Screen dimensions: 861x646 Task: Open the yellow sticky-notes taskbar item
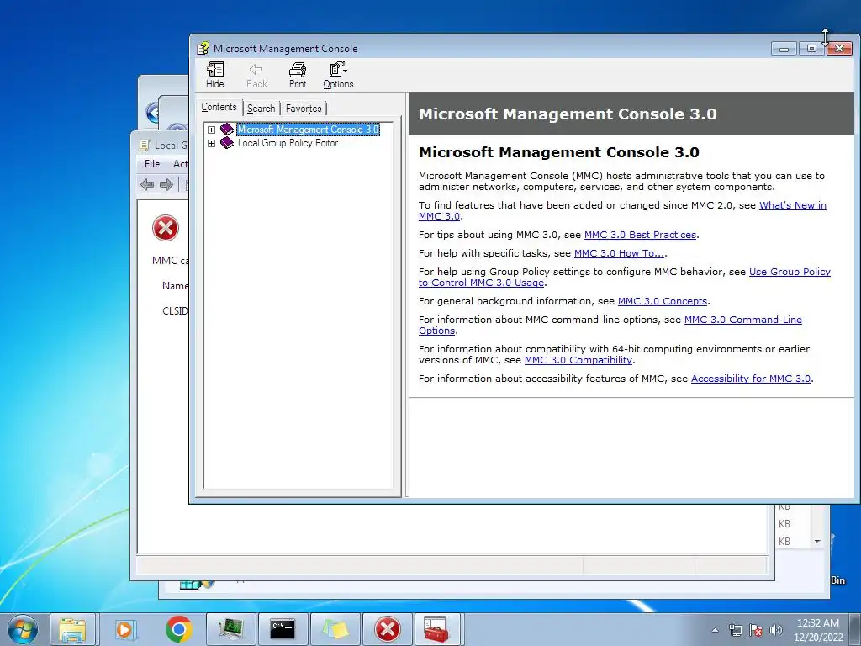(x=335, y=629)
